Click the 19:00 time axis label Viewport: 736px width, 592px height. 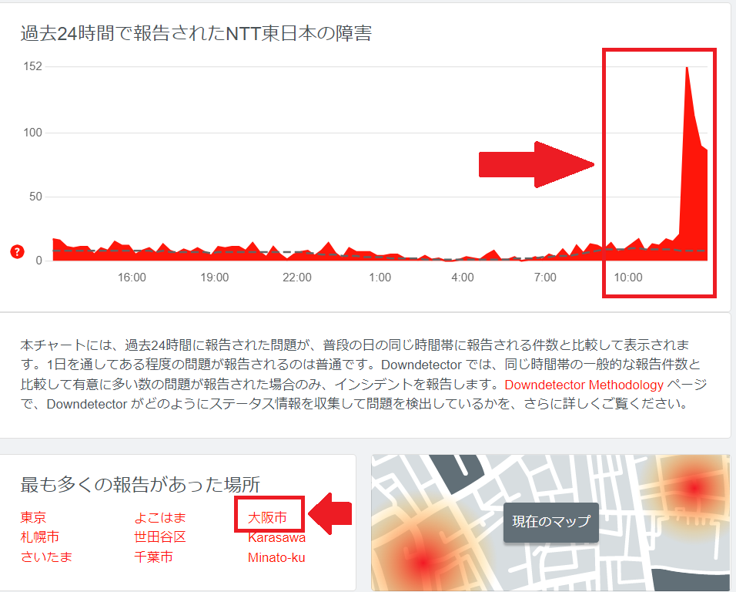pyautogui.click(x=215, y=277)
